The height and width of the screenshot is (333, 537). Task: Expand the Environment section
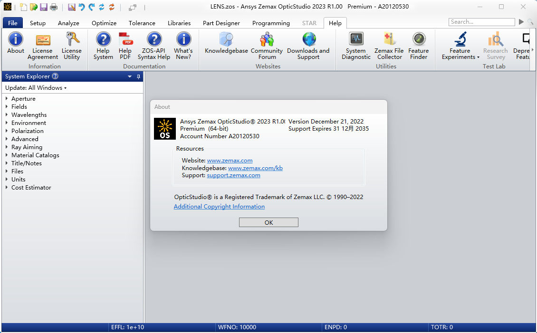7,123
